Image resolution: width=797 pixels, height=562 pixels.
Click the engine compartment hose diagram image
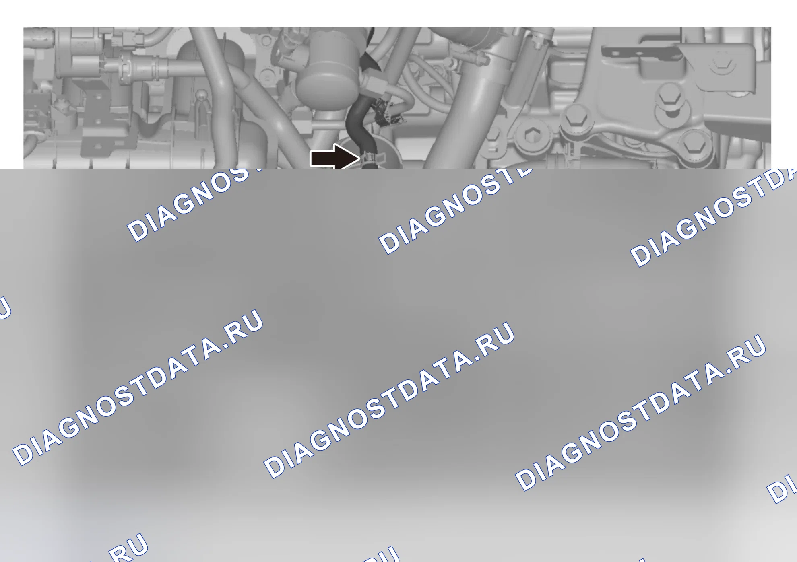pos(397,98)
